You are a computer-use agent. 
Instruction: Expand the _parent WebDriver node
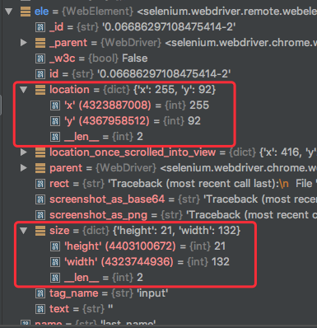click(x=24, y=43)
